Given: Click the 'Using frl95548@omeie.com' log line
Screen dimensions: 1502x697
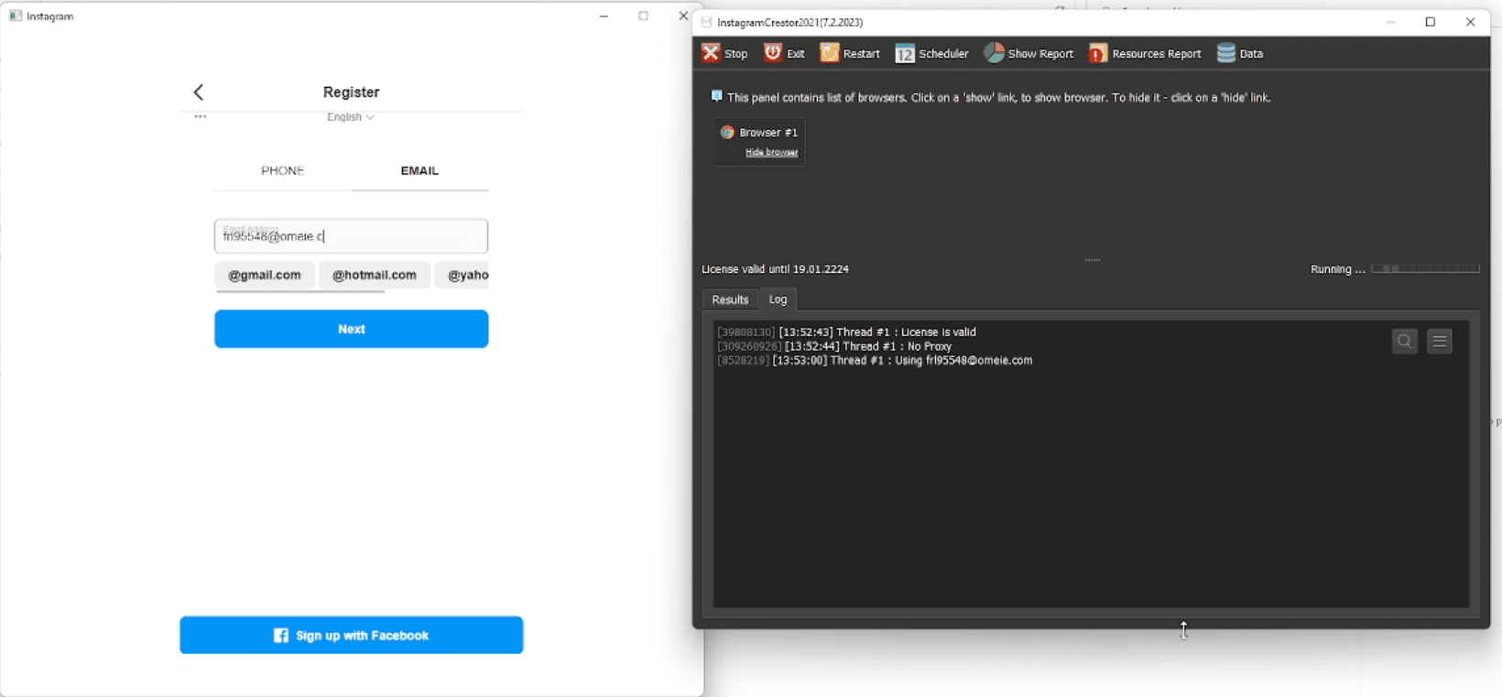Looking at the screenshot, I should (x=875, y=361).
